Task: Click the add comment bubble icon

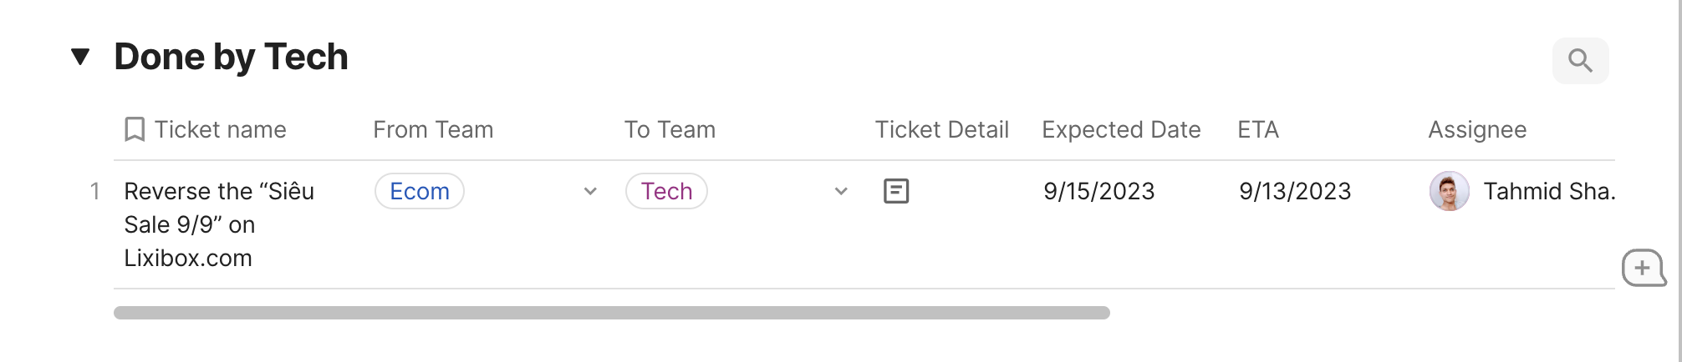Action: (1643, 269)
